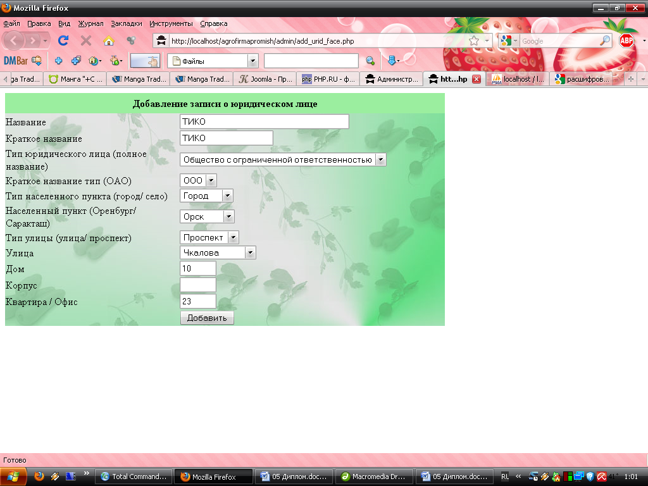The width and height of the screenshot is (648, 486).
Task: Close the active htt...hp tab
Action: tap(477, 79)
